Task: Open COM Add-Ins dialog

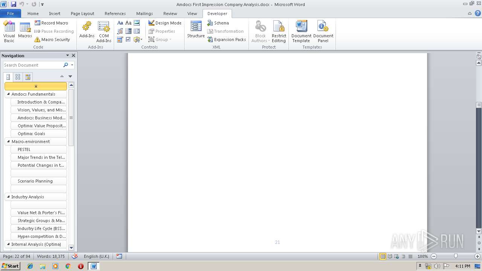Action: point(104,32)
